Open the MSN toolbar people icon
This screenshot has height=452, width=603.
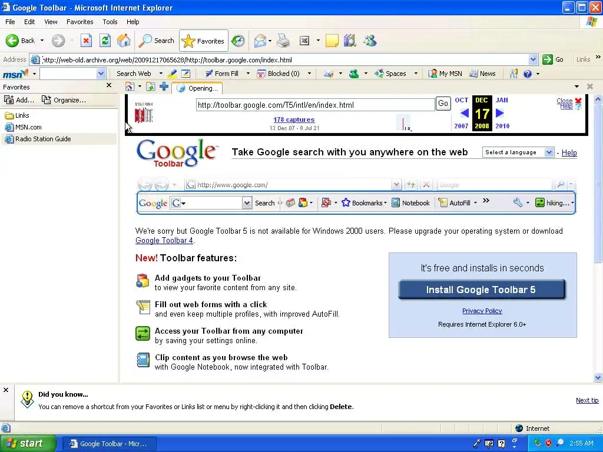tap(354, 74)
